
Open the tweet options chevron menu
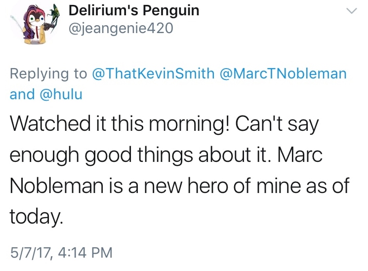click(351, 11)
